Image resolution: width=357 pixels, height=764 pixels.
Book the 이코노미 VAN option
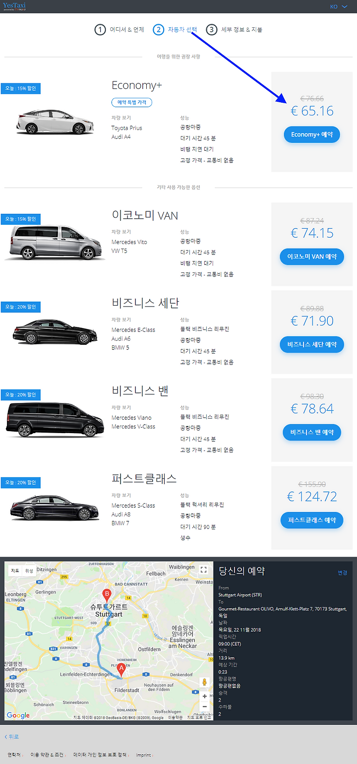(x=312, y=256)
